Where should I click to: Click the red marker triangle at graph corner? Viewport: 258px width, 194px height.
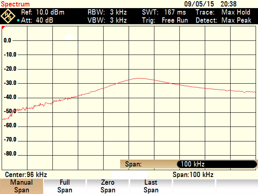click(x=3, y=27)
